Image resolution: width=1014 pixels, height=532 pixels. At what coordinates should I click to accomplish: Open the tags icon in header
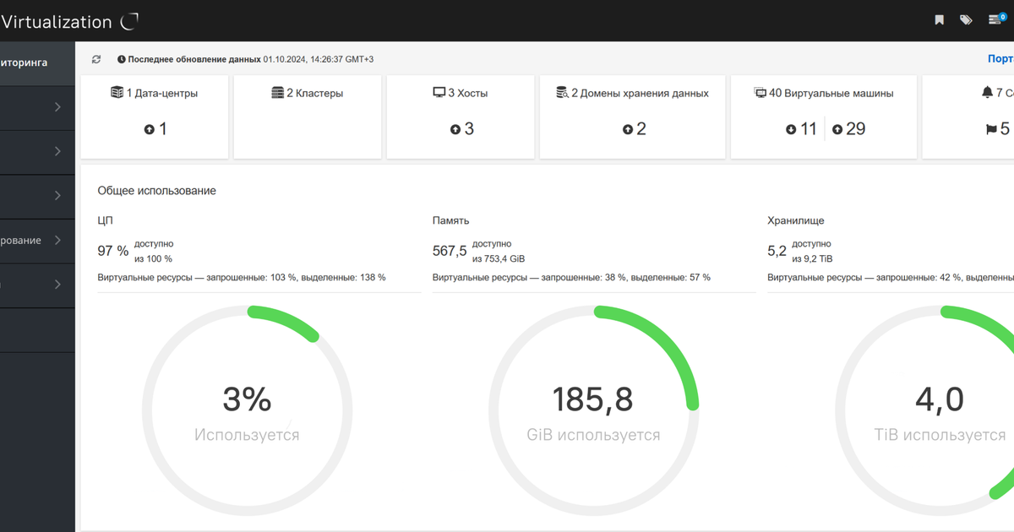(x=966, y=19)
